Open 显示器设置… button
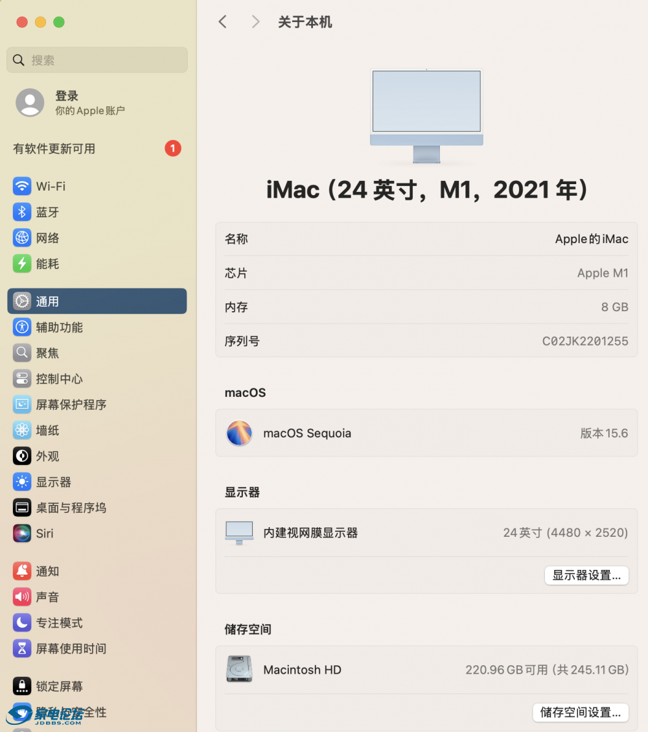The height and width of the screenshot is (732, 648). pyautogui.click(x=586, y=575)
